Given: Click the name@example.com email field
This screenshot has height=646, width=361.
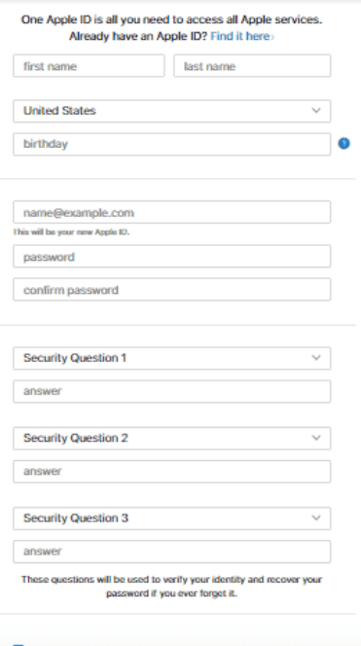Looking at the screenshot, I should [172, 212].
